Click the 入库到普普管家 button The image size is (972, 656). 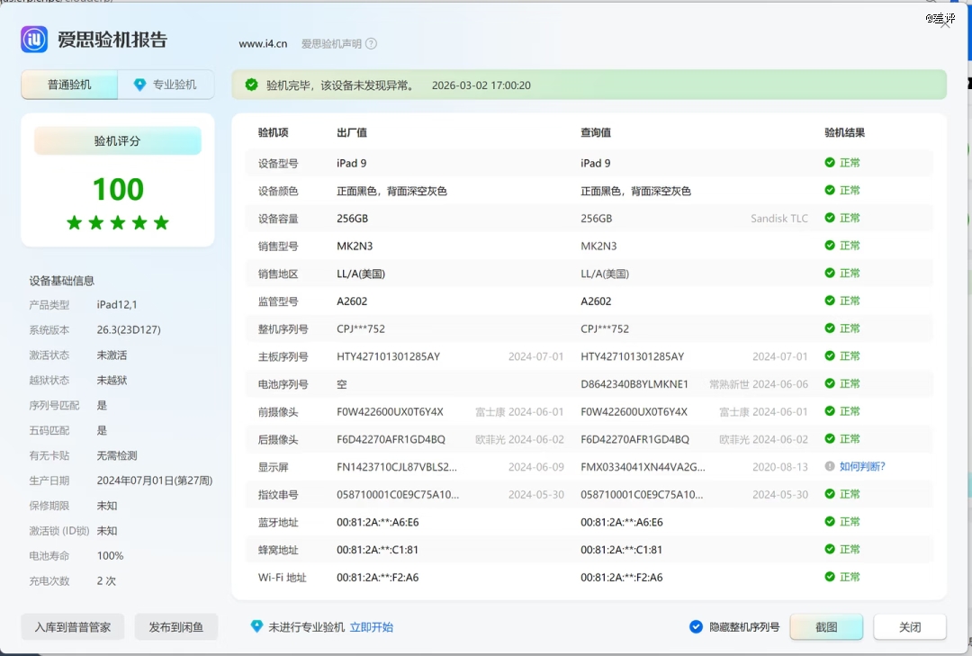coord(73,627)
